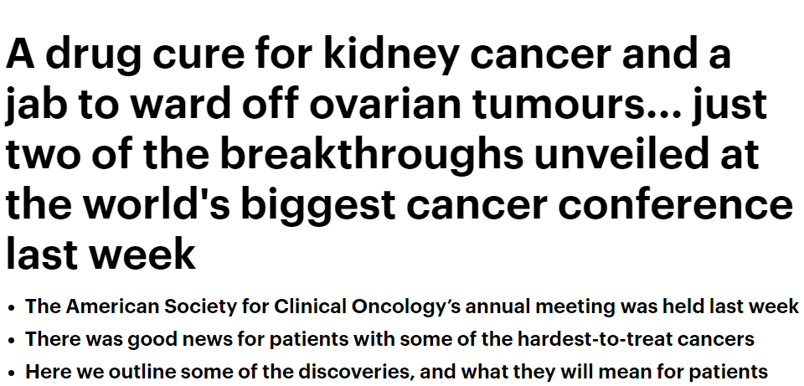
Task: Click the word 'discoveries' in the third bullet
Action: [356, 371]
